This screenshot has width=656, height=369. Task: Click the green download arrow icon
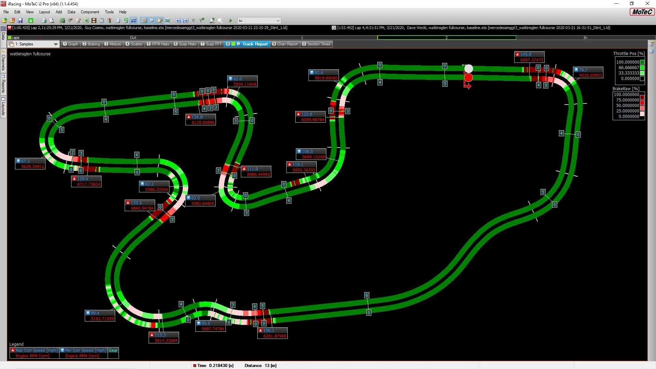point(31,20)
